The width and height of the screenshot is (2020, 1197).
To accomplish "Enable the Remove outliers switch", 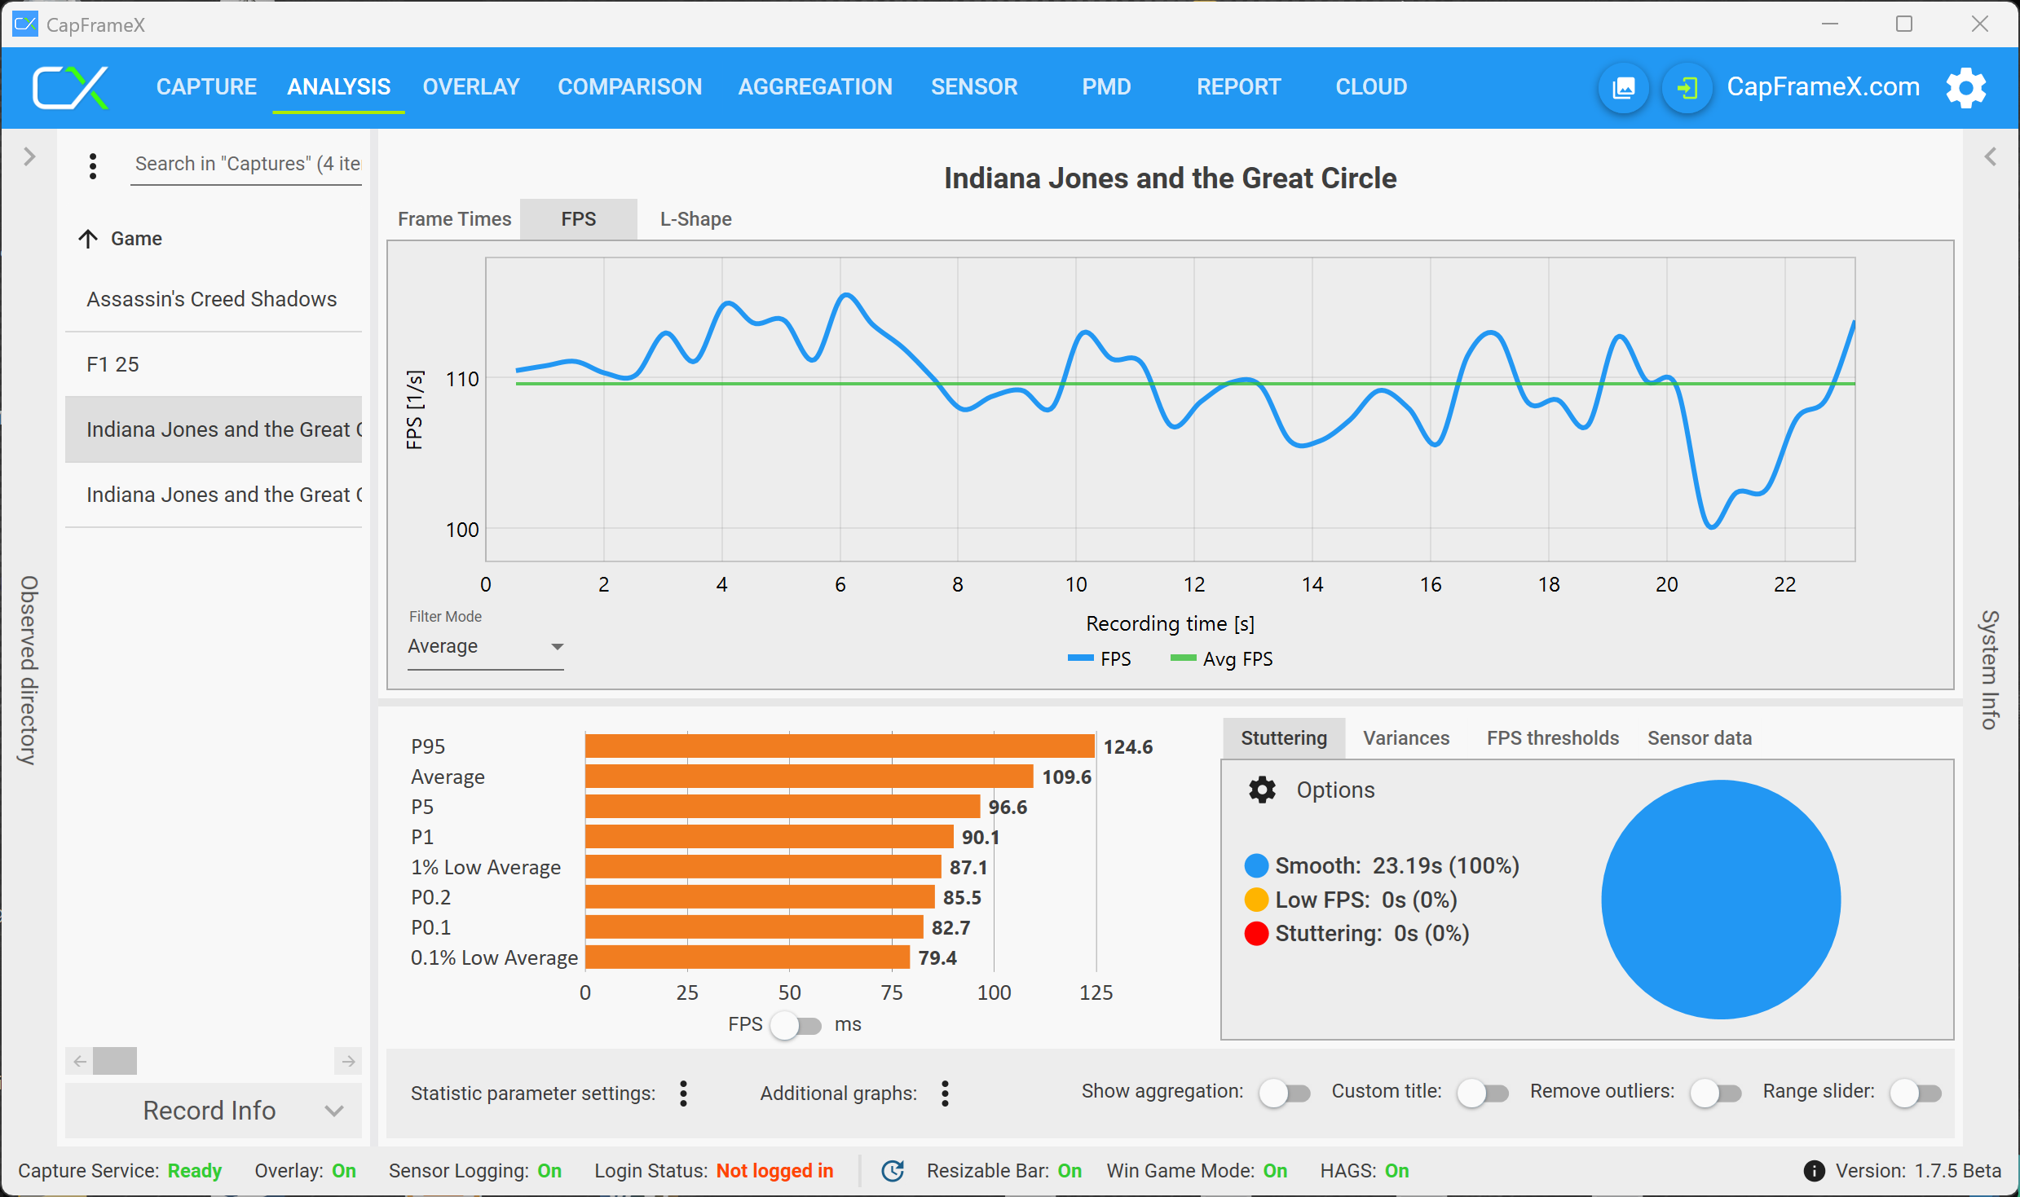I will pos(1714,1093).
